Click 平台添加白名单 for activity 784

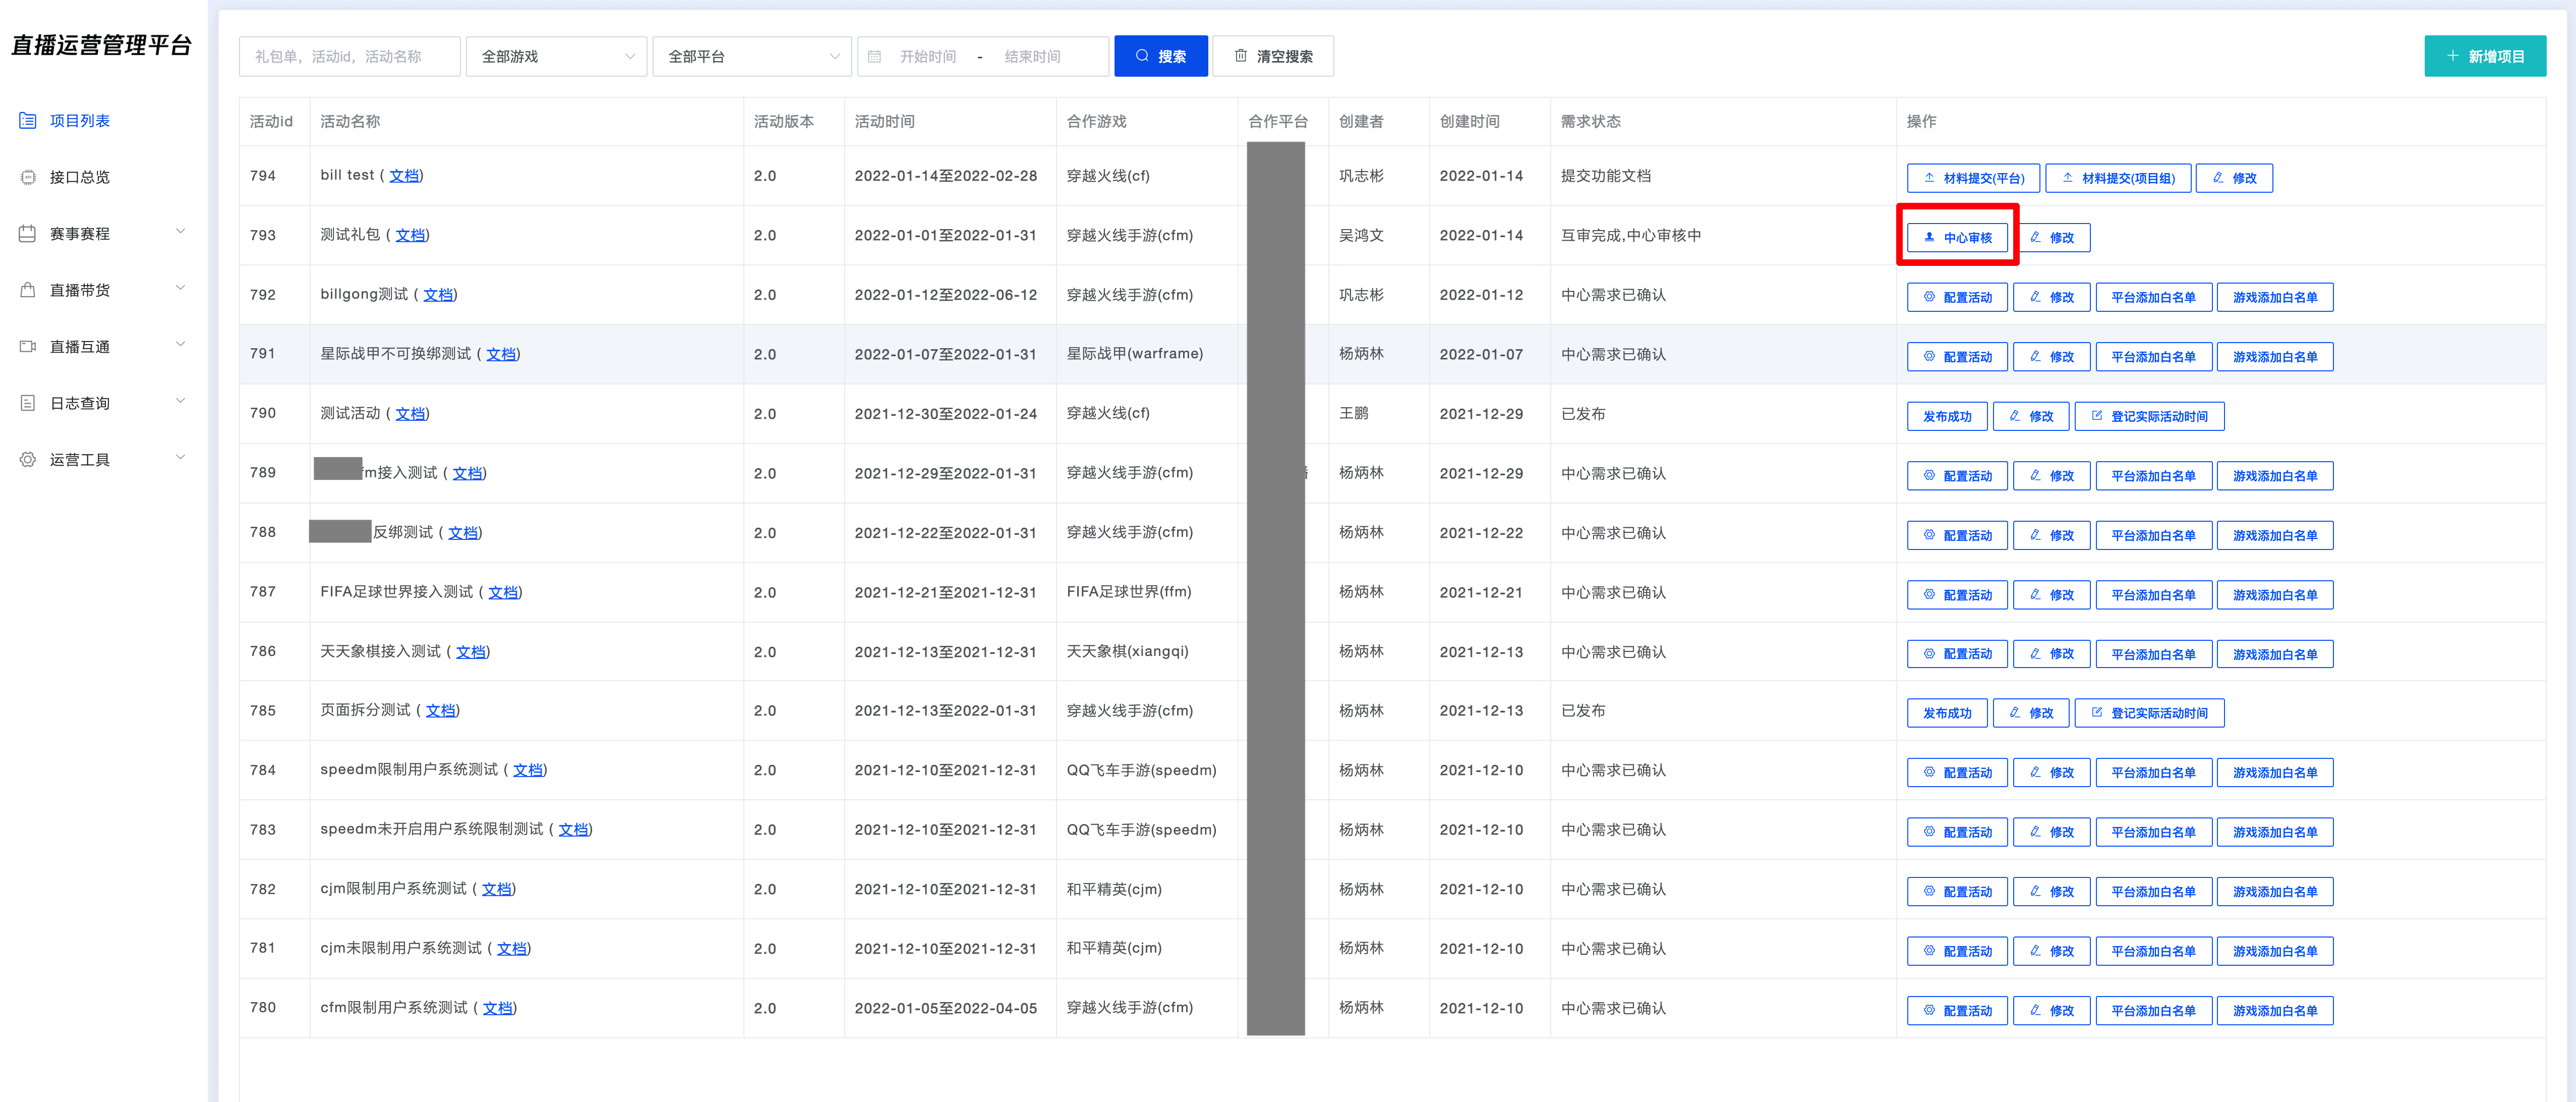click(x=2153, y=773)
